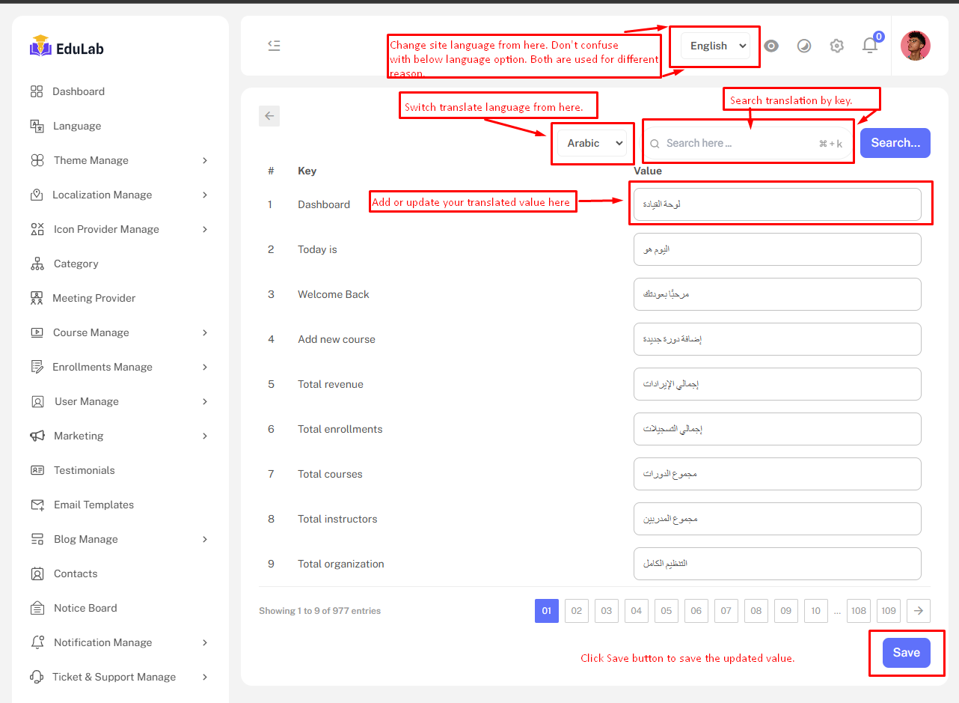The width and height of the screenshot is (959, 703).
Task: Open the Arabic translate language dropdown
Action: point(592,143)
